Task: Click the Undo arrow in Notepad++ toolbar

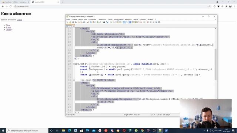Action: point(97,22)
